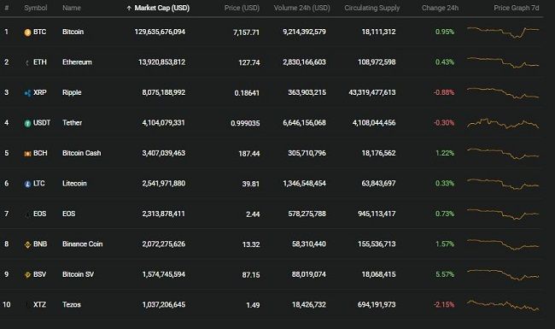Click Bitcoin SV change 5.57%
This screenshot has width=555, height=329.
pyautogui.click(x=445, y=274)
